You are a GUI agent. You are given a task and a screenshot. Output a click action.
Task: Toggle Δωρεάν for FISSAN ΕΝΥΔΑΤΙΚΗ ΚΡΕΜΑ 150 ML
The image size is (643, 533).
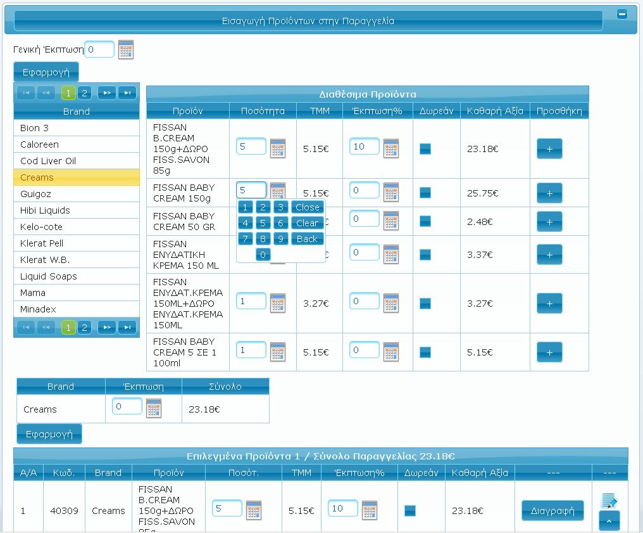click(425, 255)
